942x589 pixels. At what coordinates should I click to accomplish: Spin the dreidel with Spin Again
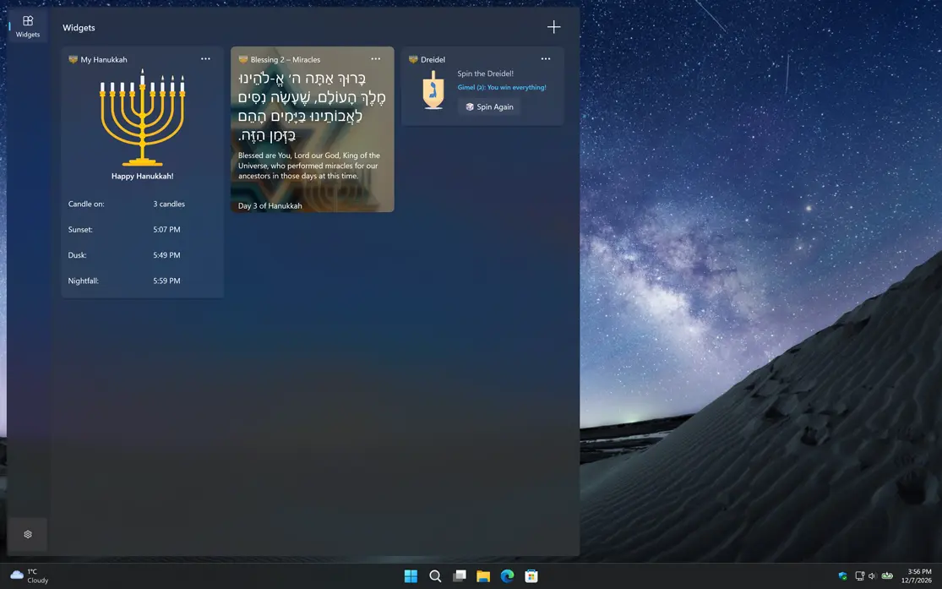click(x=489, y=107)
